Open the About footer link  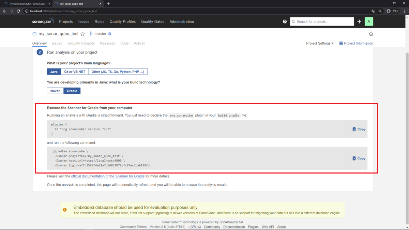[282, 227]
